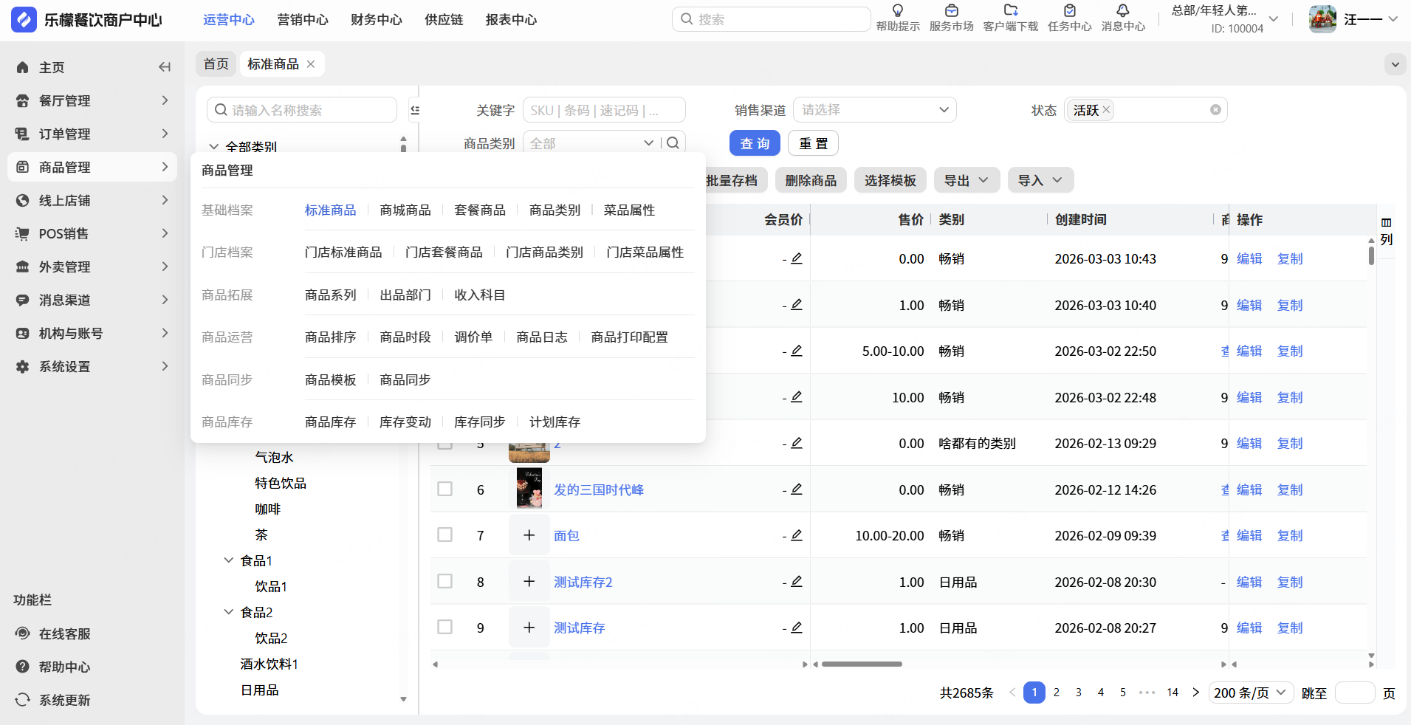Click the 关键字 SKU search input field
The width and height of the screenshot is (1411, 725).
coord(603,110)
